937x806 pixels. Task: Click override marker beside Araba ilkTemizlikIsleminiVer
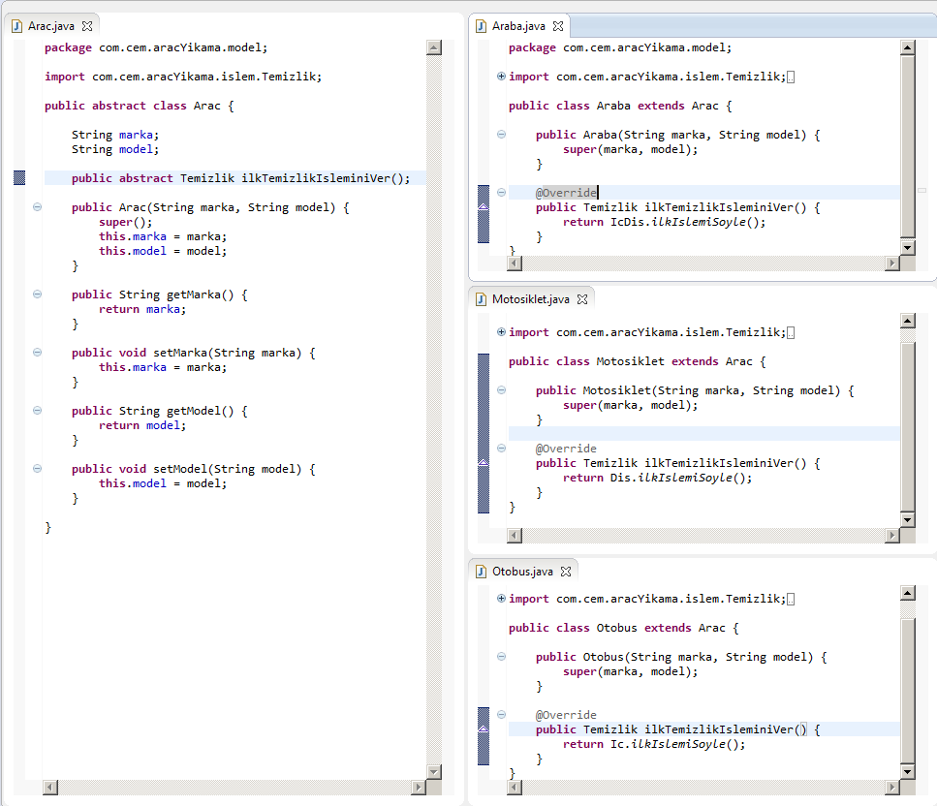(x=484, y=207)
